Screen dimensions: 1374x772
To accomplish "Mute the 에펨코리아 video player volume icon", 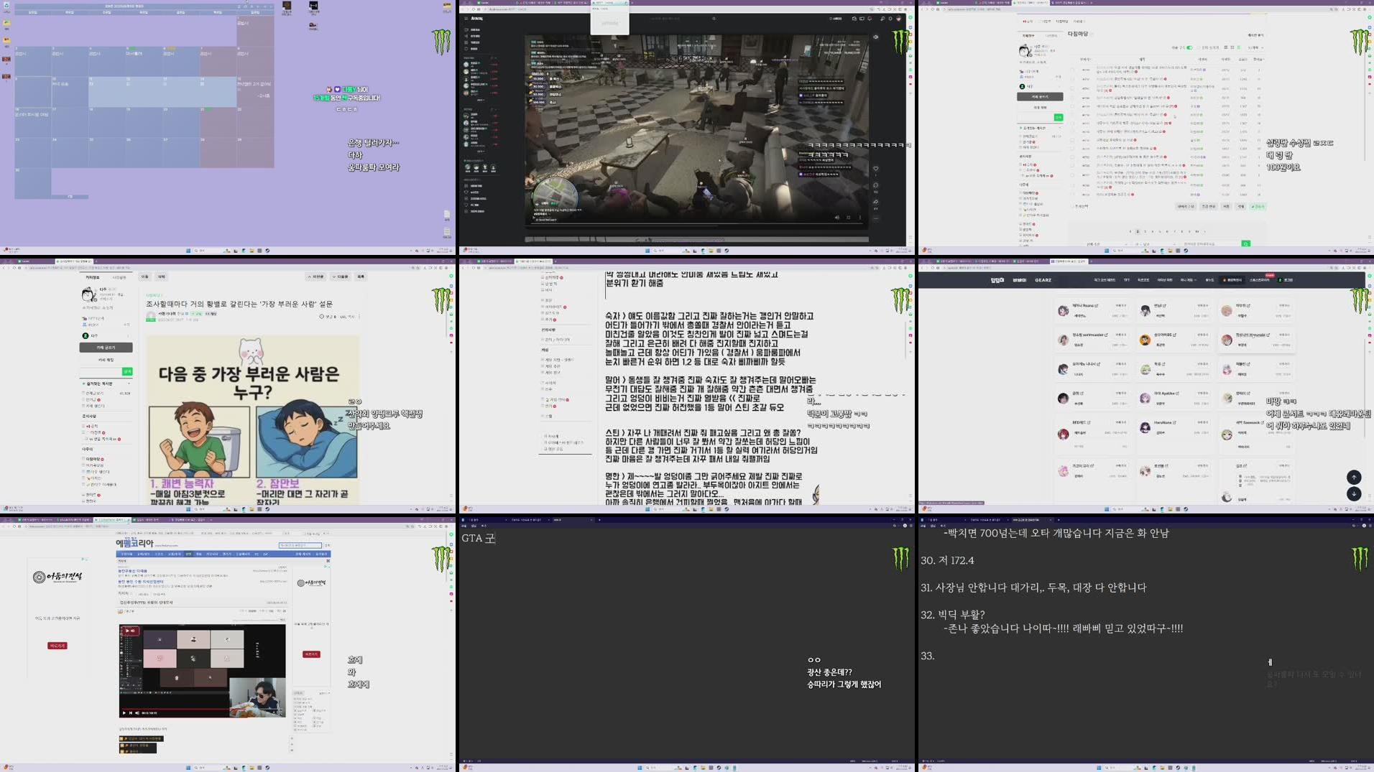I will 137,713.
